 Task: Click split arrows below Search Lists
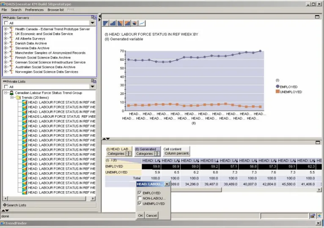(x=5, y=210)
